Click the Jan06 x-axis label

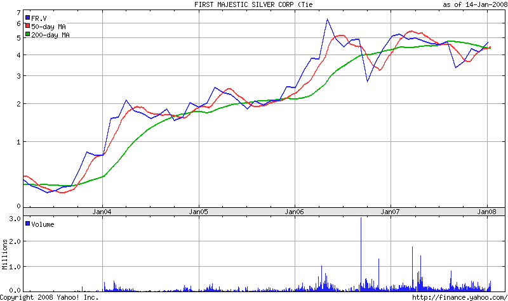294,212
